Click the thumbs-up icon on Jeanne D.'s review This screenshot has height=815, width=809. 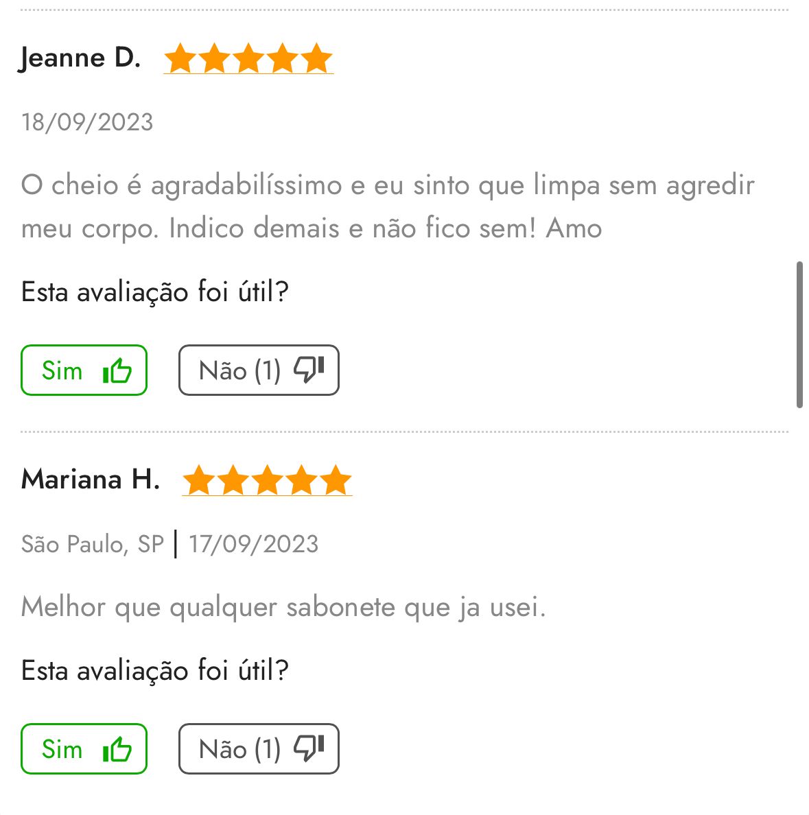pos(117,371)
